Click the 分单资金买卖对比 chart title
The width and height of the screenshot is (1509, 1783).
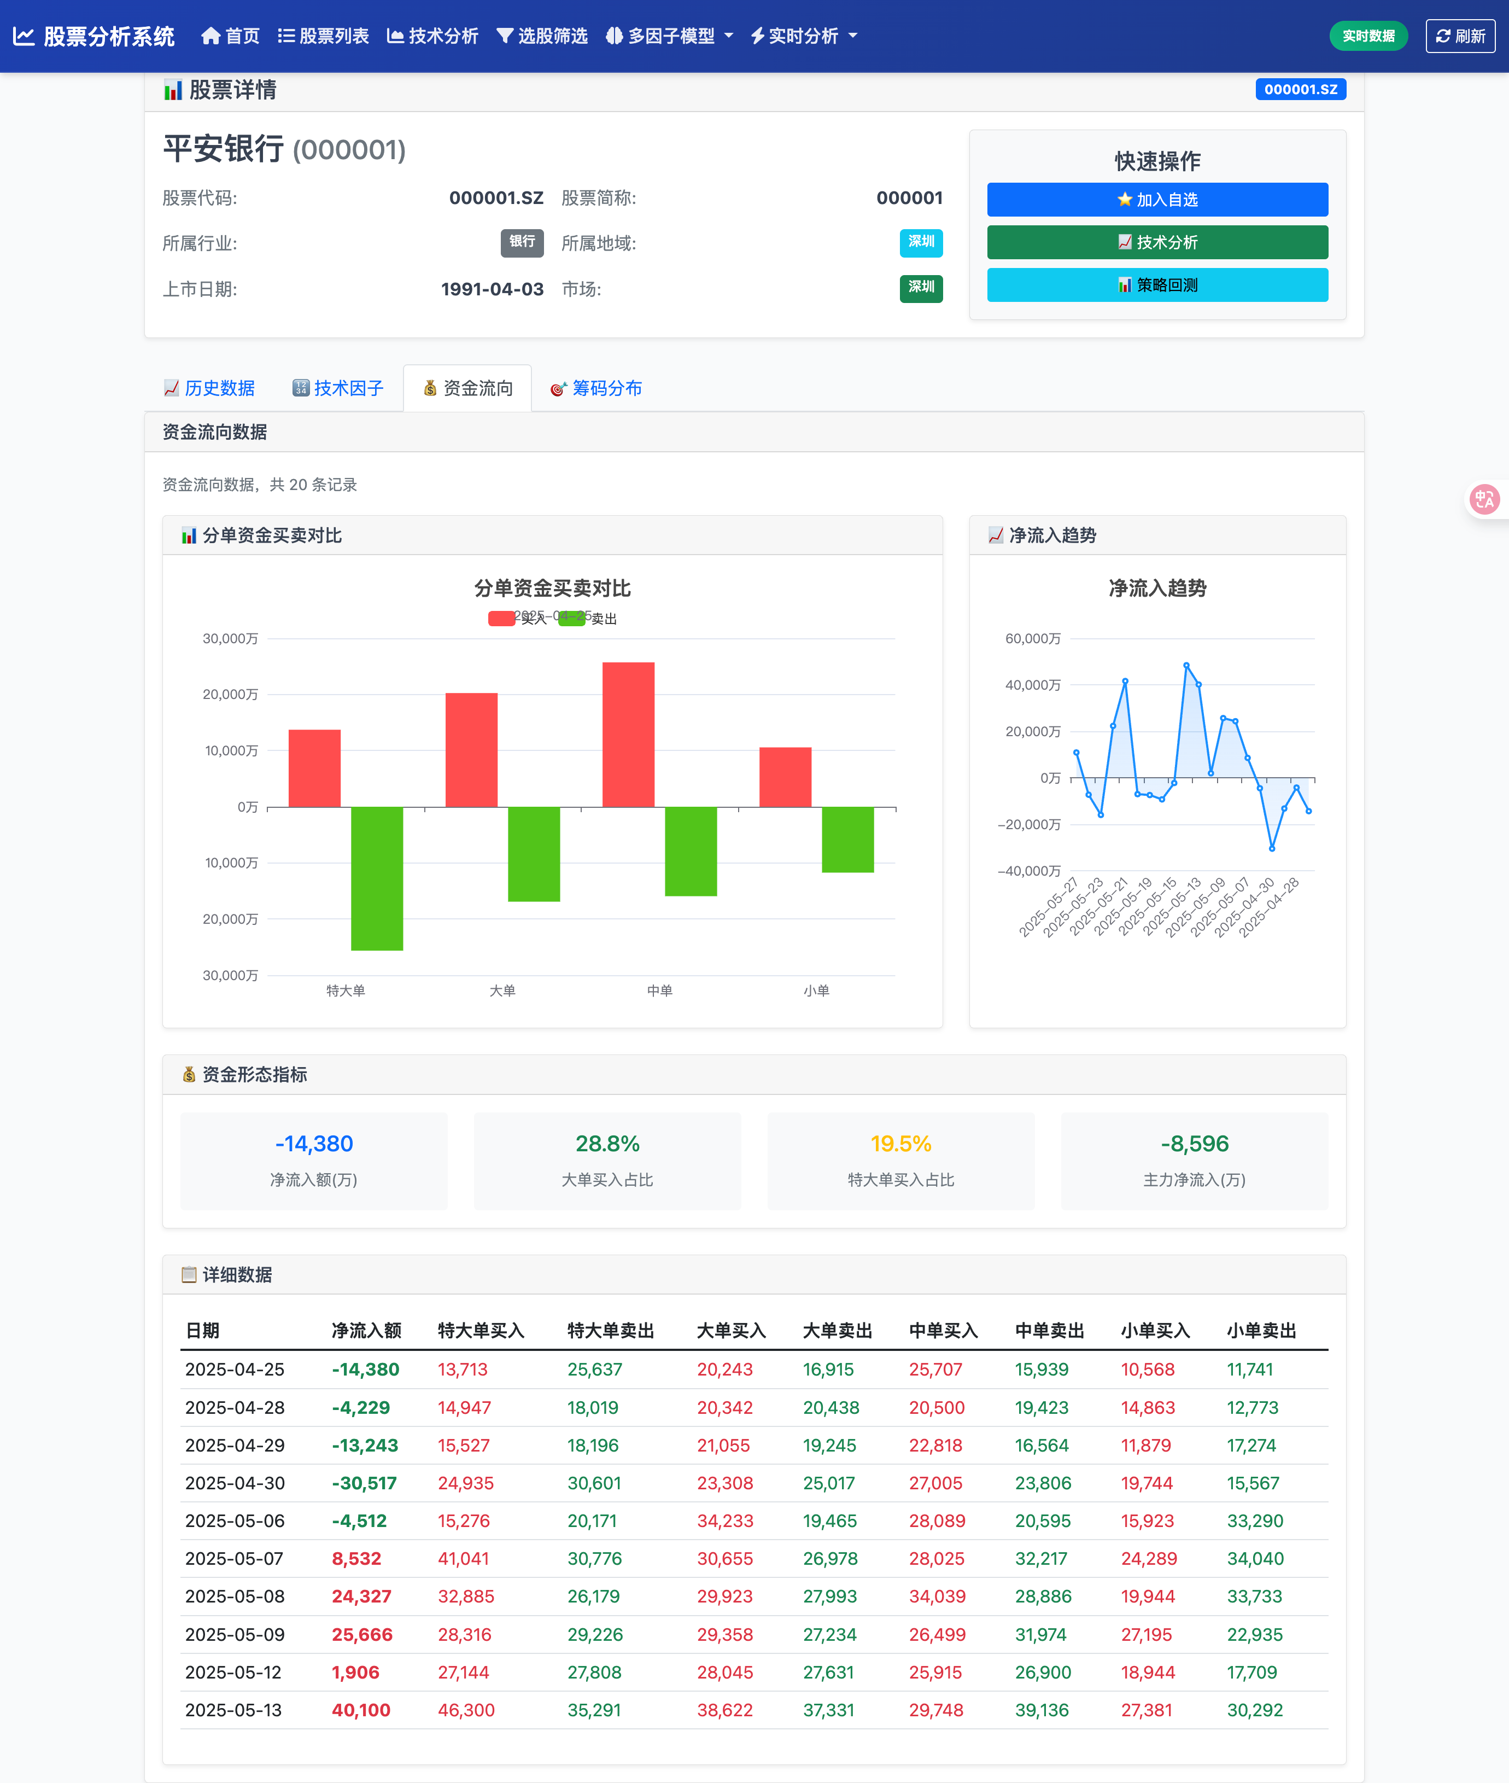coord(553,588)
